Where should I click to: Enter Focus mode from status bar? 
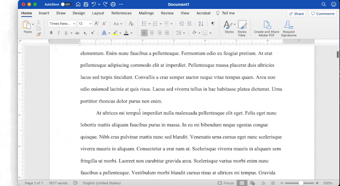[x=226, y=183]
